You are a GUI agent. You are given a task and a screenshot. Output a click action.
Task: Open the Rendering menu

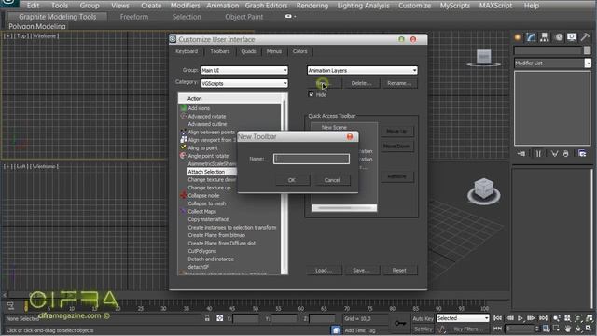pos(312,6)
